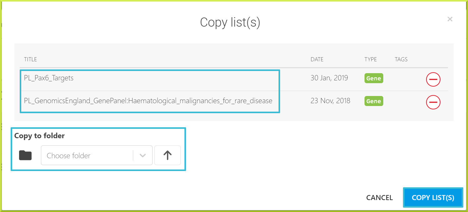The height and width of the screenshot is (212, 468).
Task: Click the 30 Jan, 2019 date cell
Action: pos(329,78)
